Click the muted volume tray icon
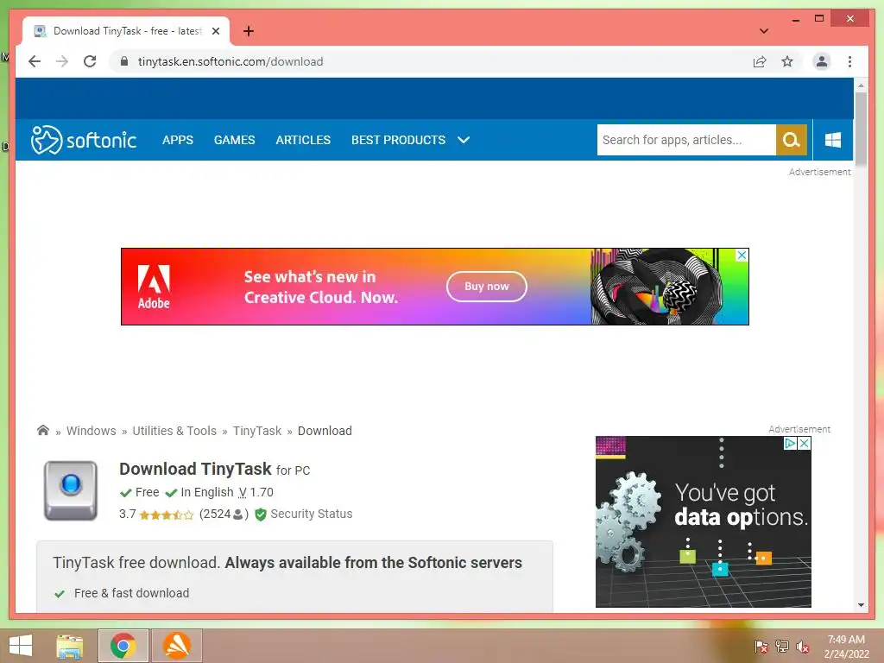Screen dimensions: 884x663 tap(803, 647)
